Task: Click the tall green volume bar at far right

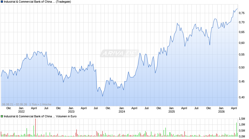Action: 237,130
